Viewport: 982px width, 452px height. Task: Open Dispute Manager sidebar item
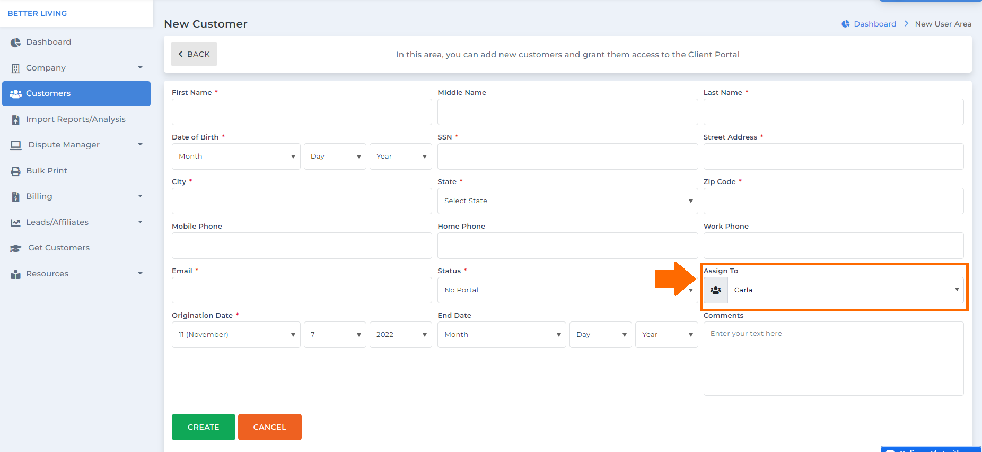76,145
